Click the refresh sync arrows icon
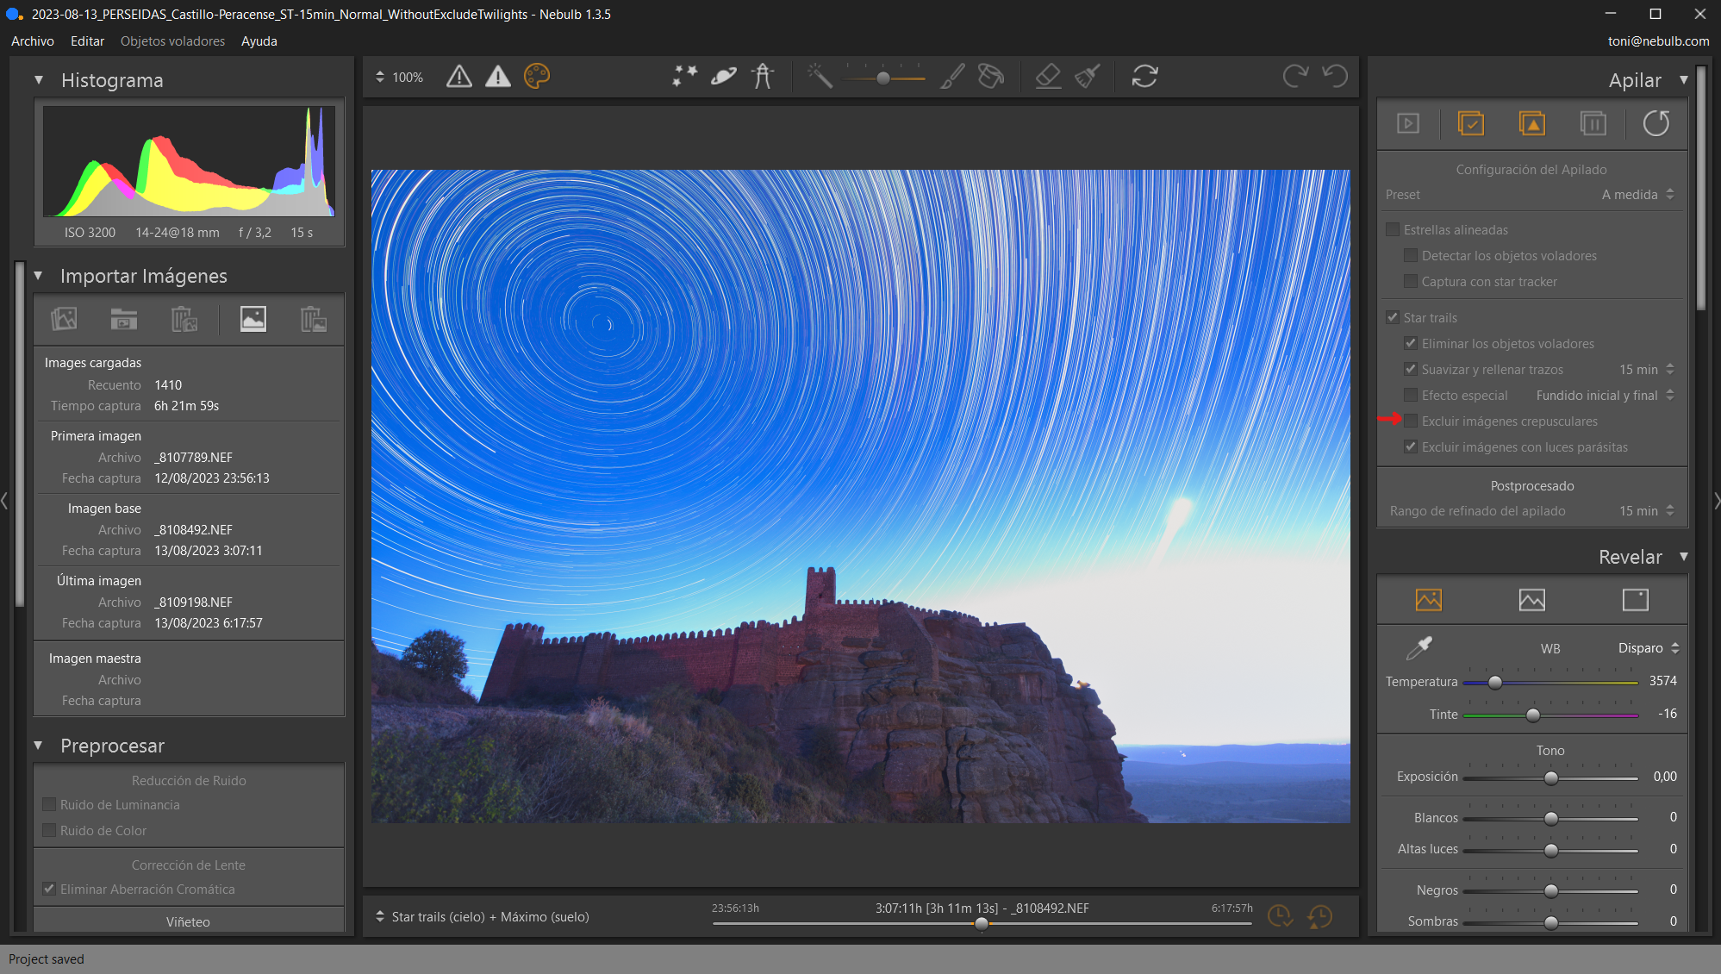The height and width of the screenshot is (974, 1721). click(1144, 77)
